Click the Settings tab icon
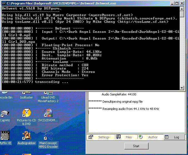188x155 pixels. point(91,137)
